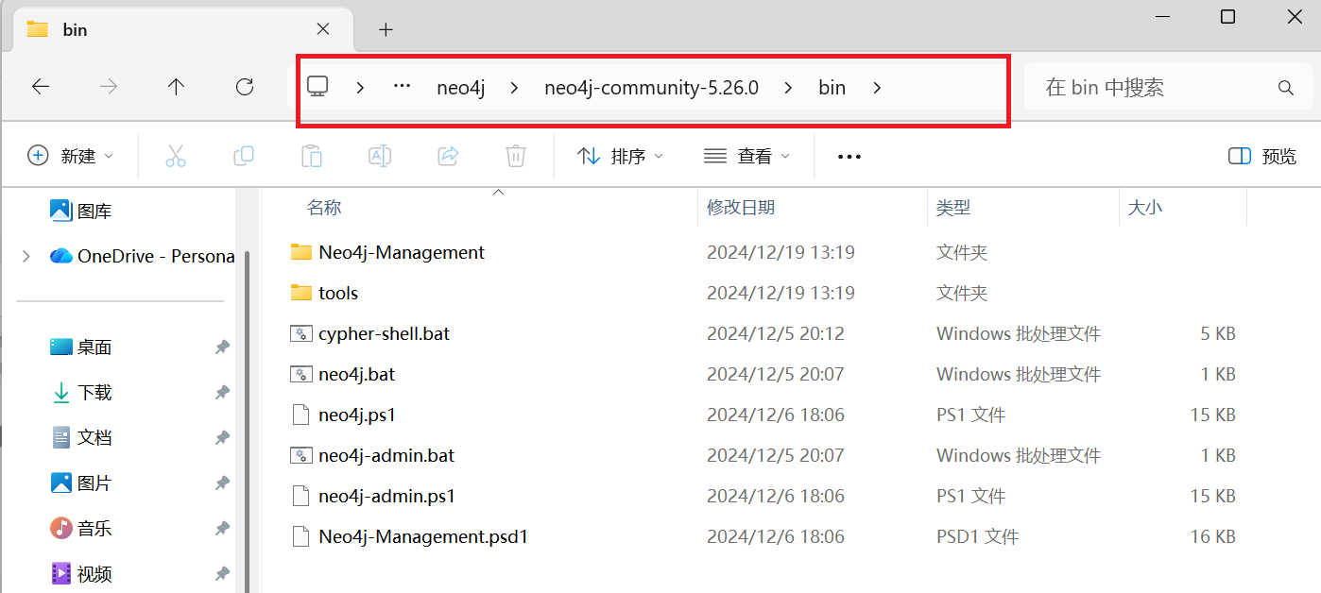Expand the OneDrive - Personal tree node
The height and width of the screenshot is (593, 1321).
[x=26, y=256]
